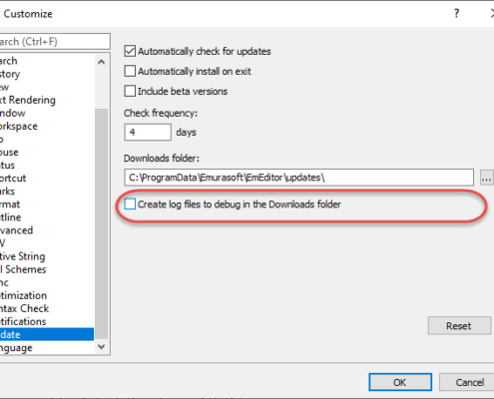This screenshot has width=494, height=399.
Task: Select the Active String category
Action: 22,256
